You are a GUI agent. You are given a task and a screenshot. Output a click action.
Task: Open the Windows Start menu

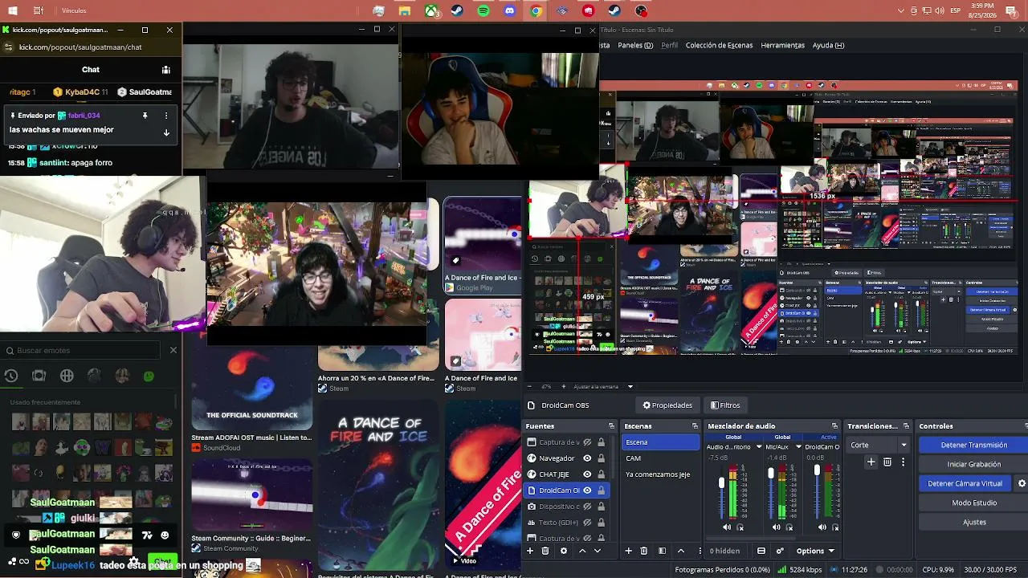(13, 11)
